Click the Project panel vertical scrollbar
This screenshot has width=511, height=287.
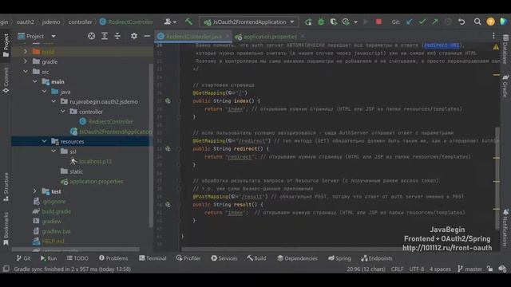151,145
